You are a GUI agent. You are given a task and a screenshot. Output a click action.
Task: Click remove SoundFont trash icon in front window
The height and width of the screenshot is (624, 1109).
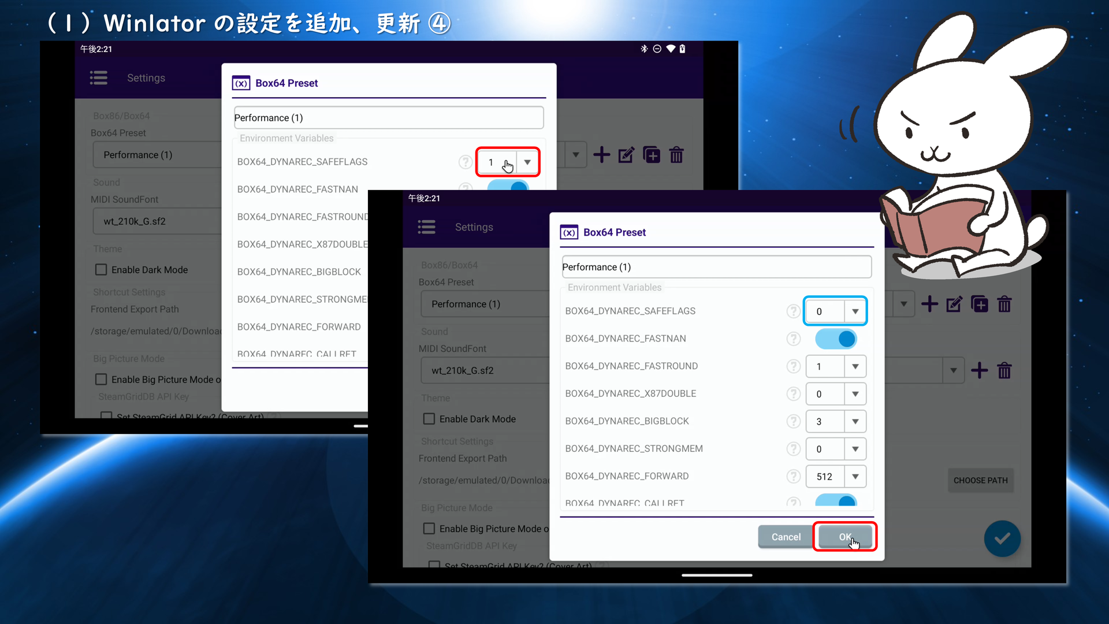tap(1004, 370)
